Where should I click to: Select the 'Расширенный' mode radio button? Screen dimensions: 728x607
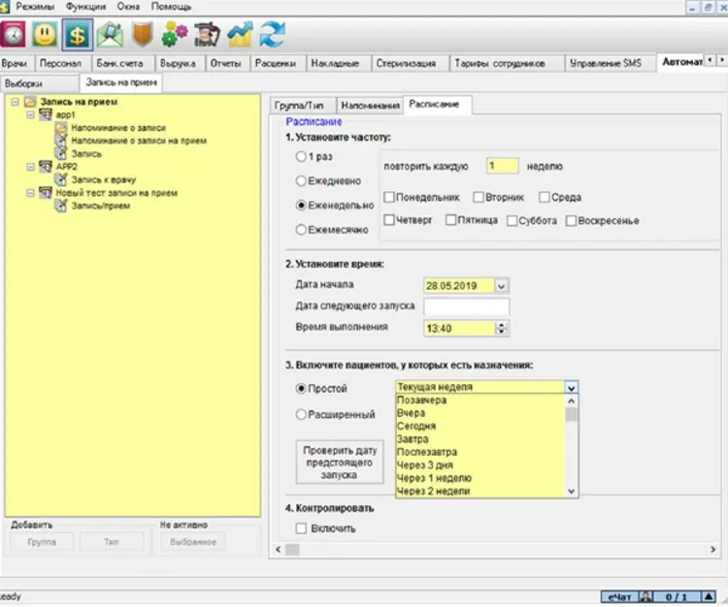coord(301,415)
